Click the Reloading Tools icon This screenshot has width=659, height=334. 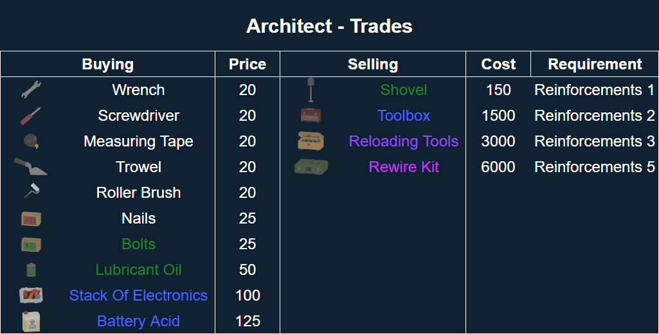[x=311, y=141]
